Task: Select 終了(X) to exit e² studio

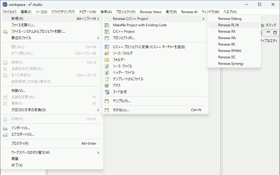Action: click(x=52, y=165)
